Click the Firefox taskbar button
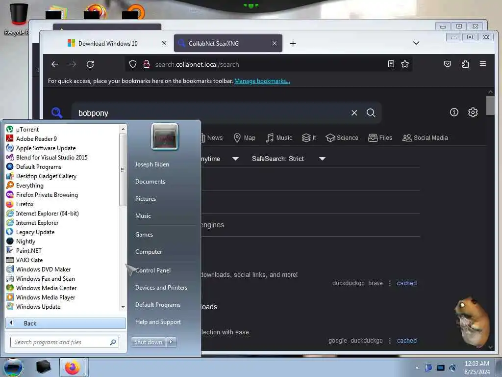The image size is (502, 377). coord(73,367)
